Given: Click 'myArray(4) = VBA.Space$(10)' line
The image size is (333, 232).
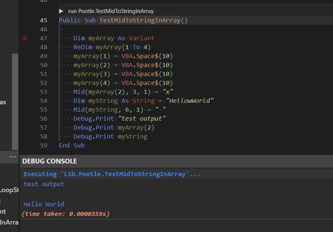Looking at the screenshot, I should [x=123, y=83].
